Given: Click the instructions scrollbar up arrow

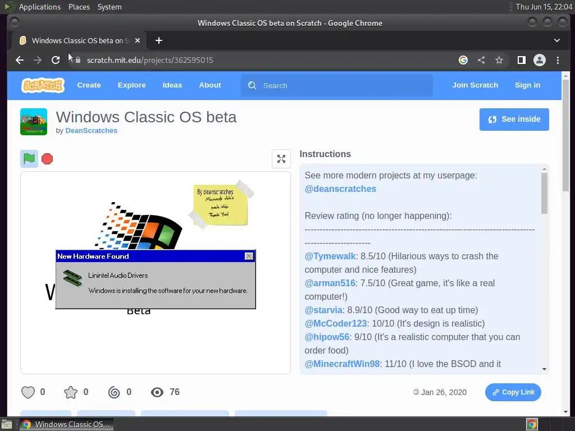Looking at the screenshot, I should pyautogui.click(x=544, y=169).
